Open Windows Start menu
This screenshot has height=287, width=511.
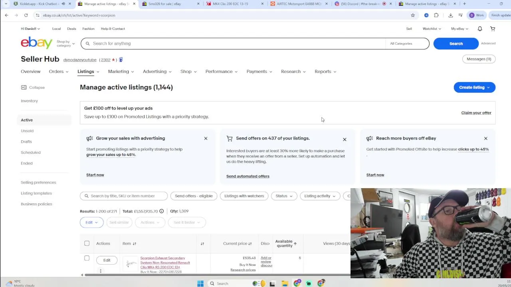[x=200, y=283]
